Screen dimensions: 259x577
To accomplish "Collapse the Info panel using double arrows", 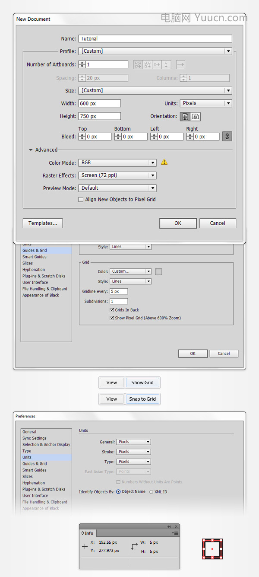I will pyautogui.click(x=169, y=526).
